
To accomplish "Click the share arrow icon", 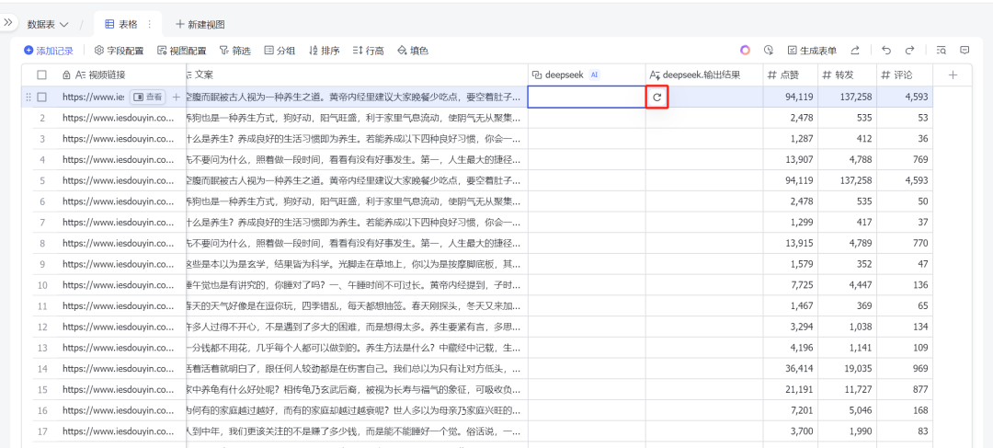I will pos(855,50).
